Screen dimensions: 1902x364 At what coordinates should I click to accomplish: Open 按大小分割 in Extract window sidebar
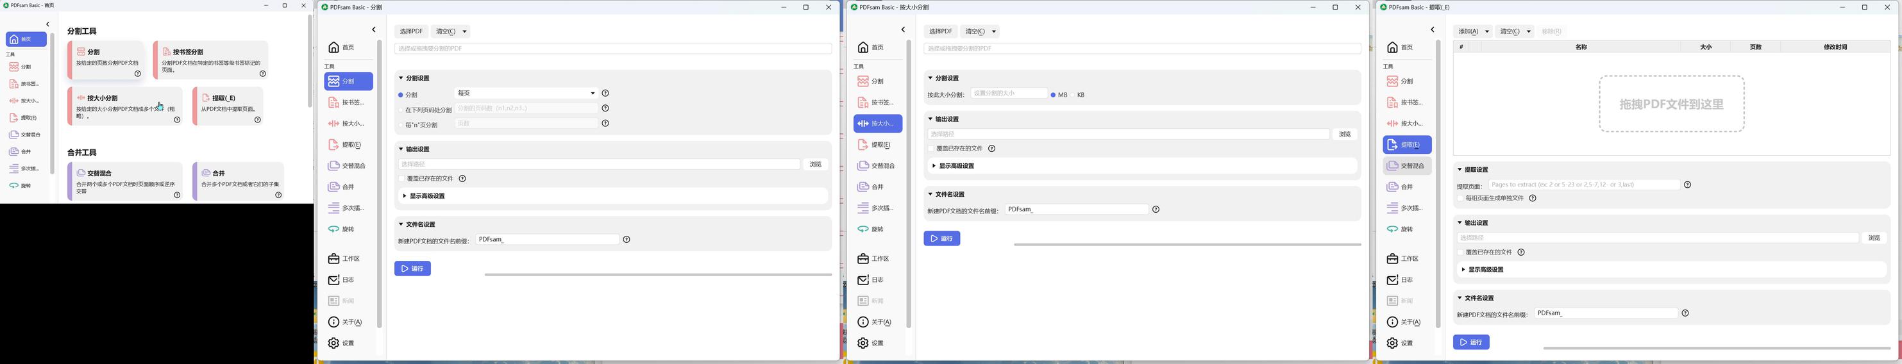tap(1408, 124)
